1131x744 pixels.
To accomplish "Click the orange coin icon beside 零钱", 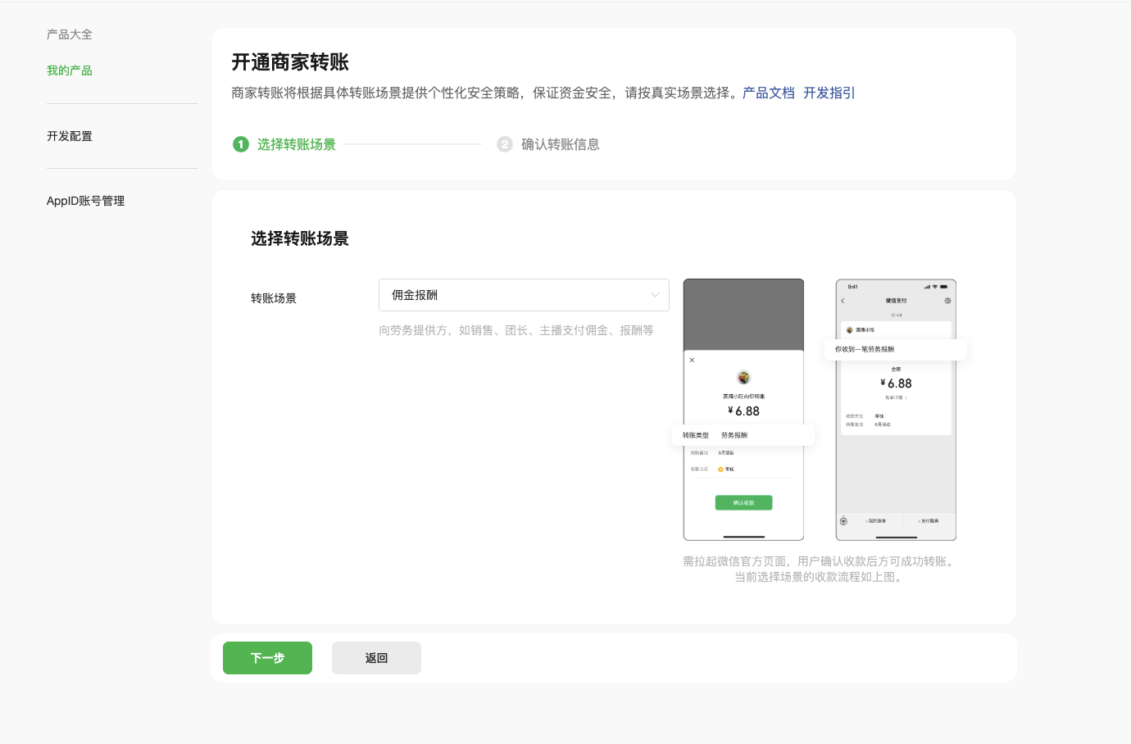I will (720, 470).
